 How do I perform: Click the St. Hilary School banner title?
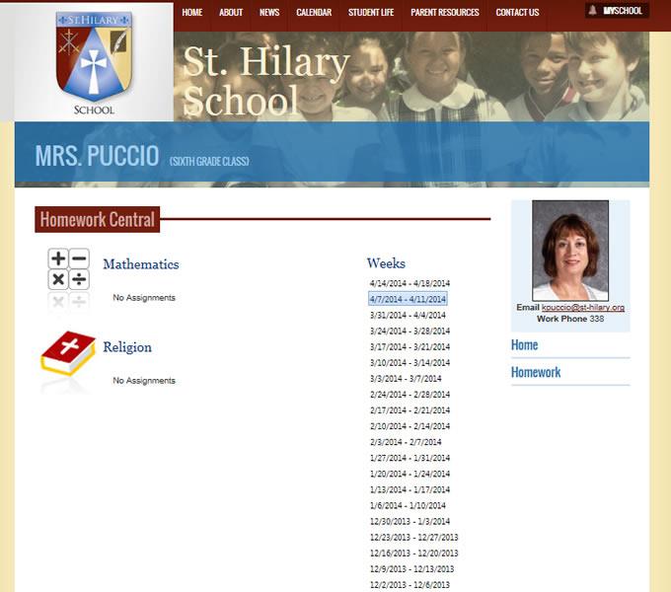click(266, 81)
